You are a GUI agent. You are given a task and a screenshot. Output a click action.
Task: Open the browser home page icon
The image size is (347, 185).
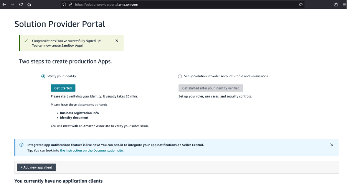pyautogui.click(x=29, y=5)
